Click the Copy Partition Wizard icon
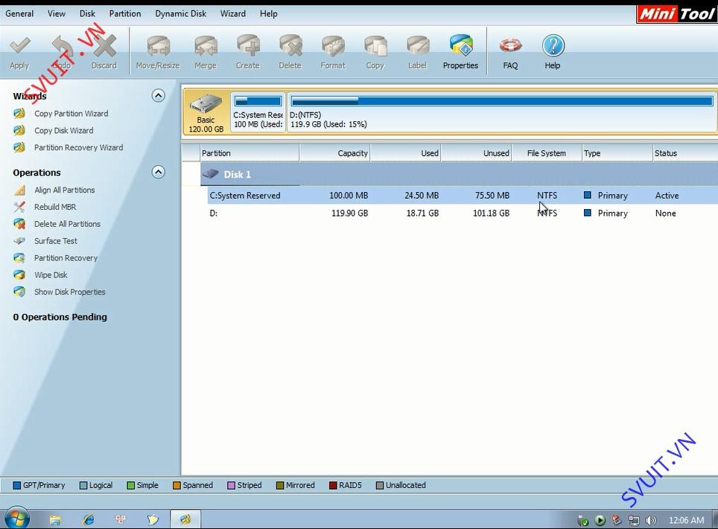 19,114
